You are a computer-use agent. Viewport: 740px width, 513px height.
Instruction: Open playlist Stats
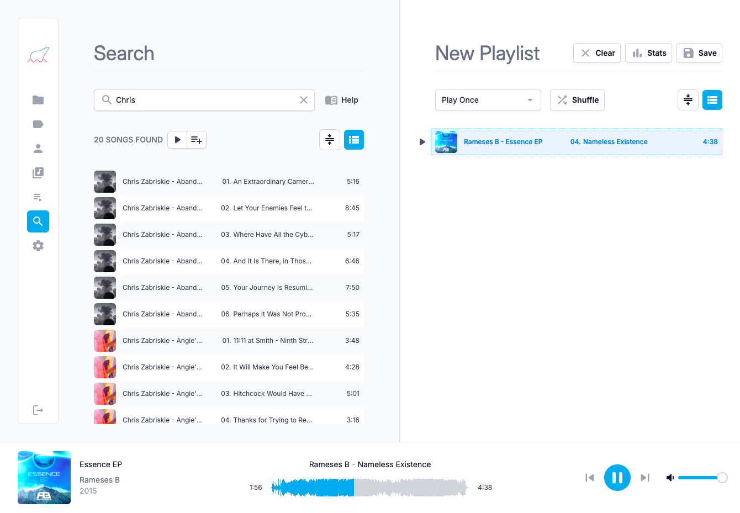pyautogui.click(x=648, y=53)
